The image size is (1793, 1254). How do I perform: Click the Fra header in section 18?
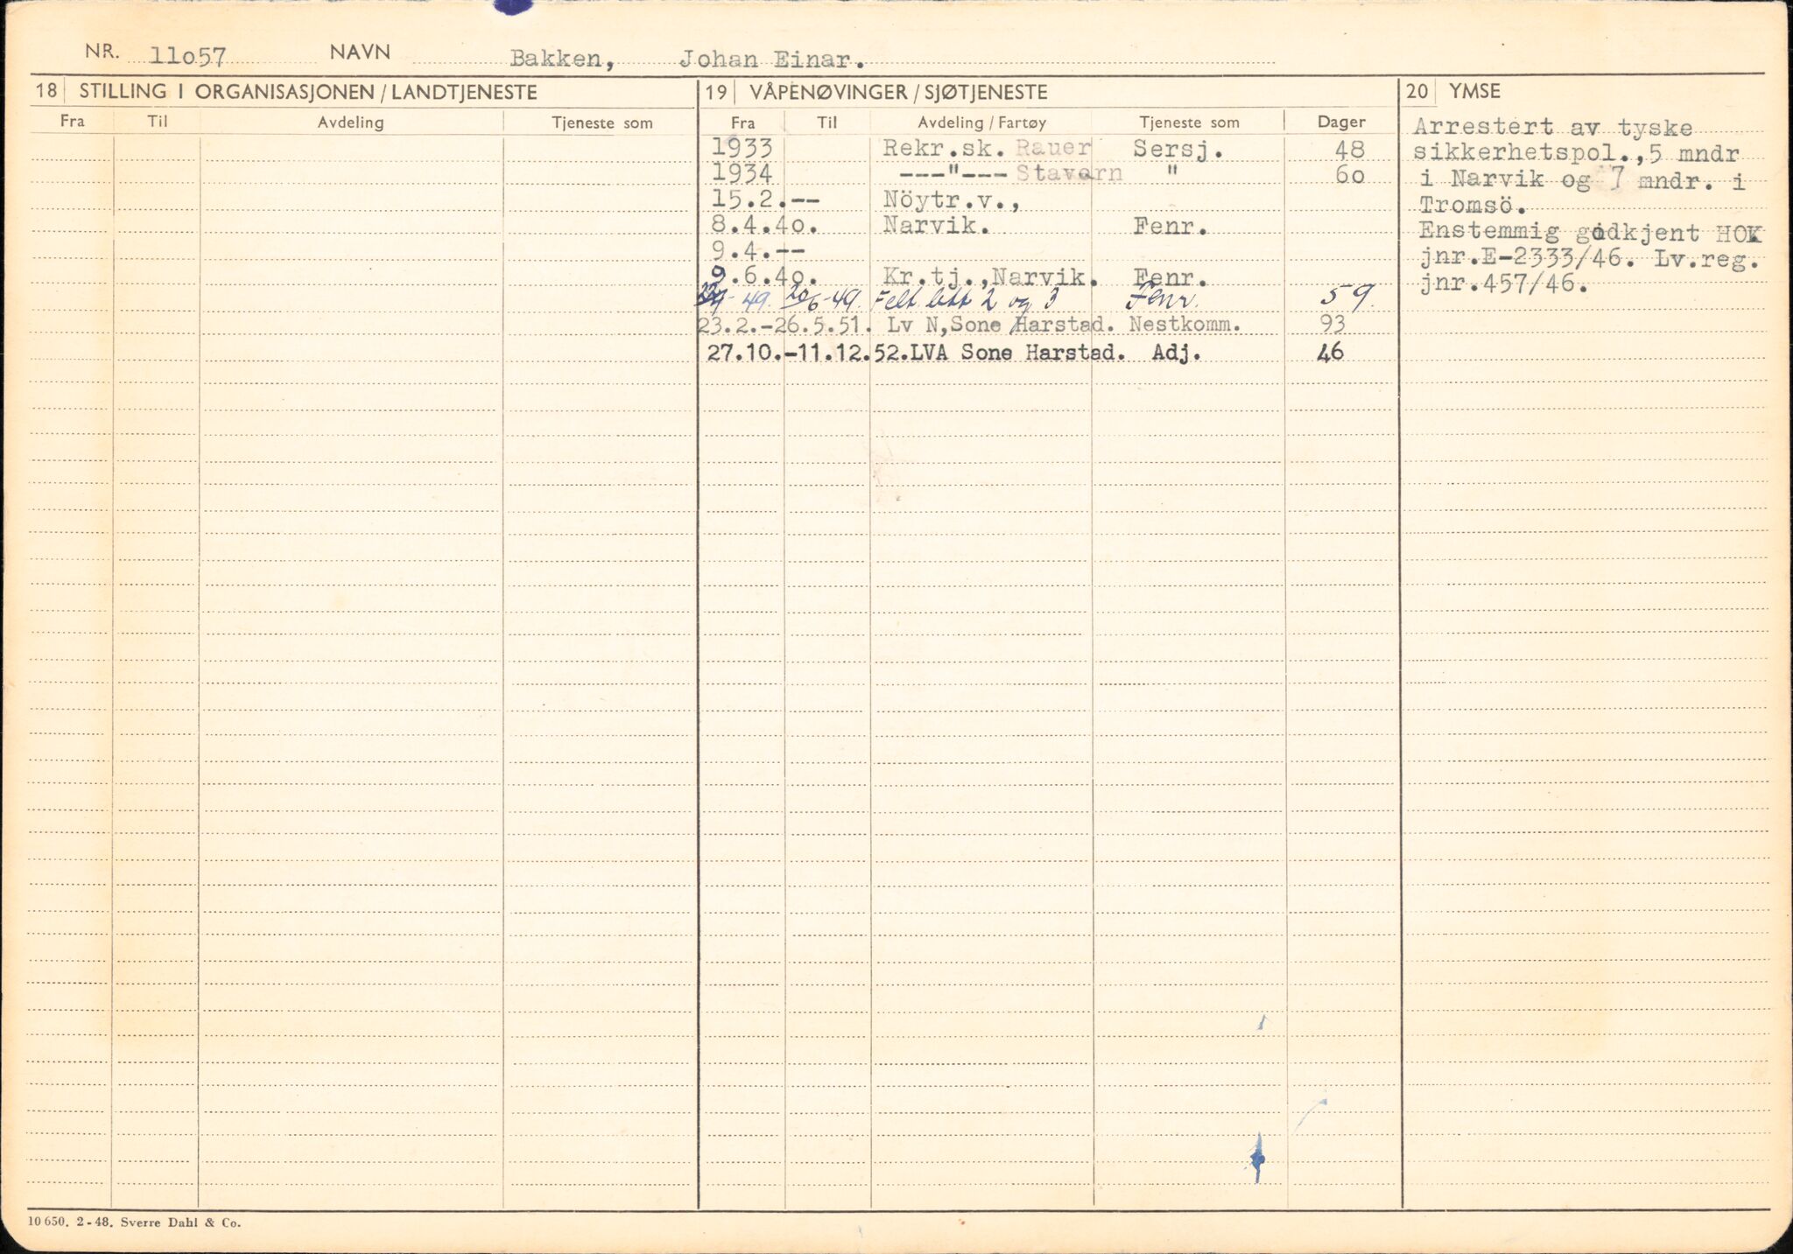[72, 121]
